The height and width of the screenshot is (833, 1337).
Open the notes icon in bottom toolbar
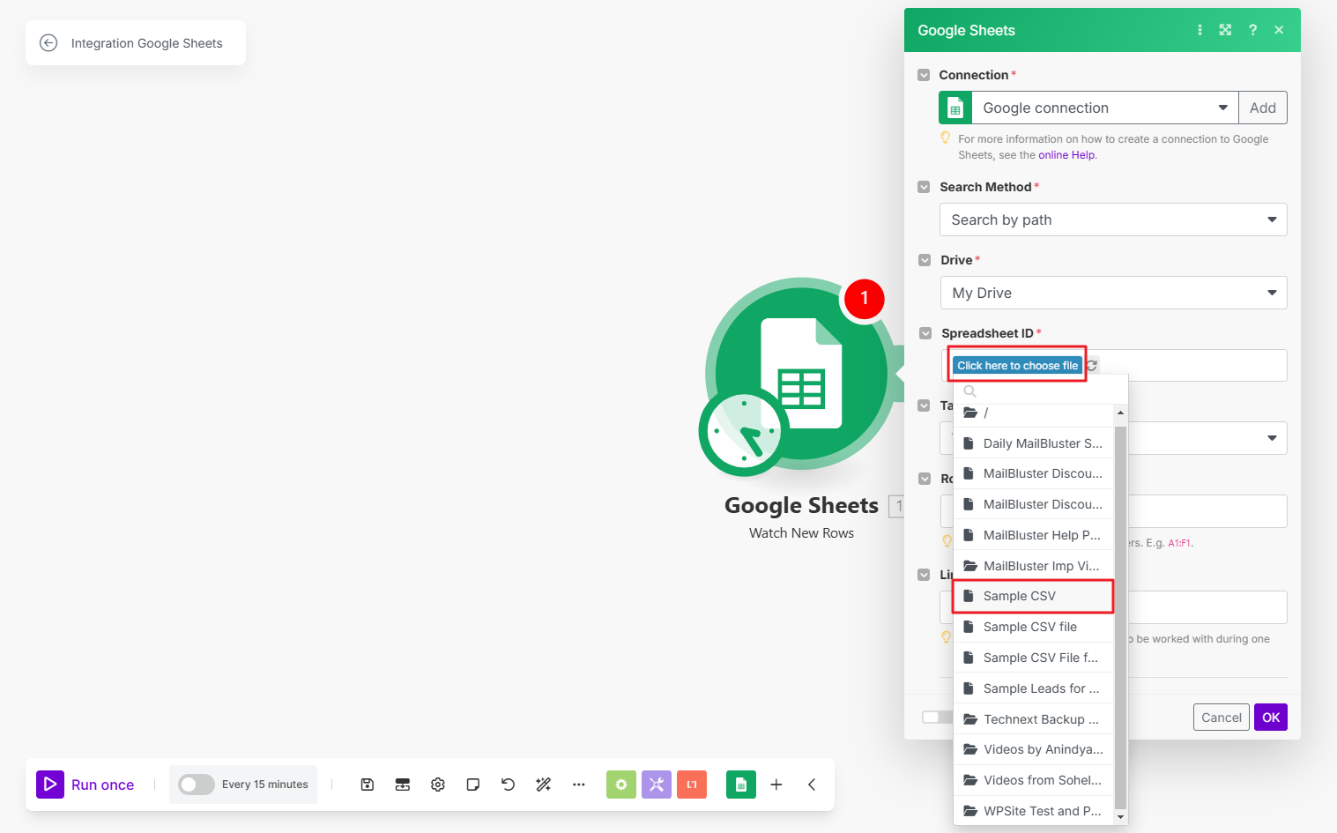(x=473, y=785)
